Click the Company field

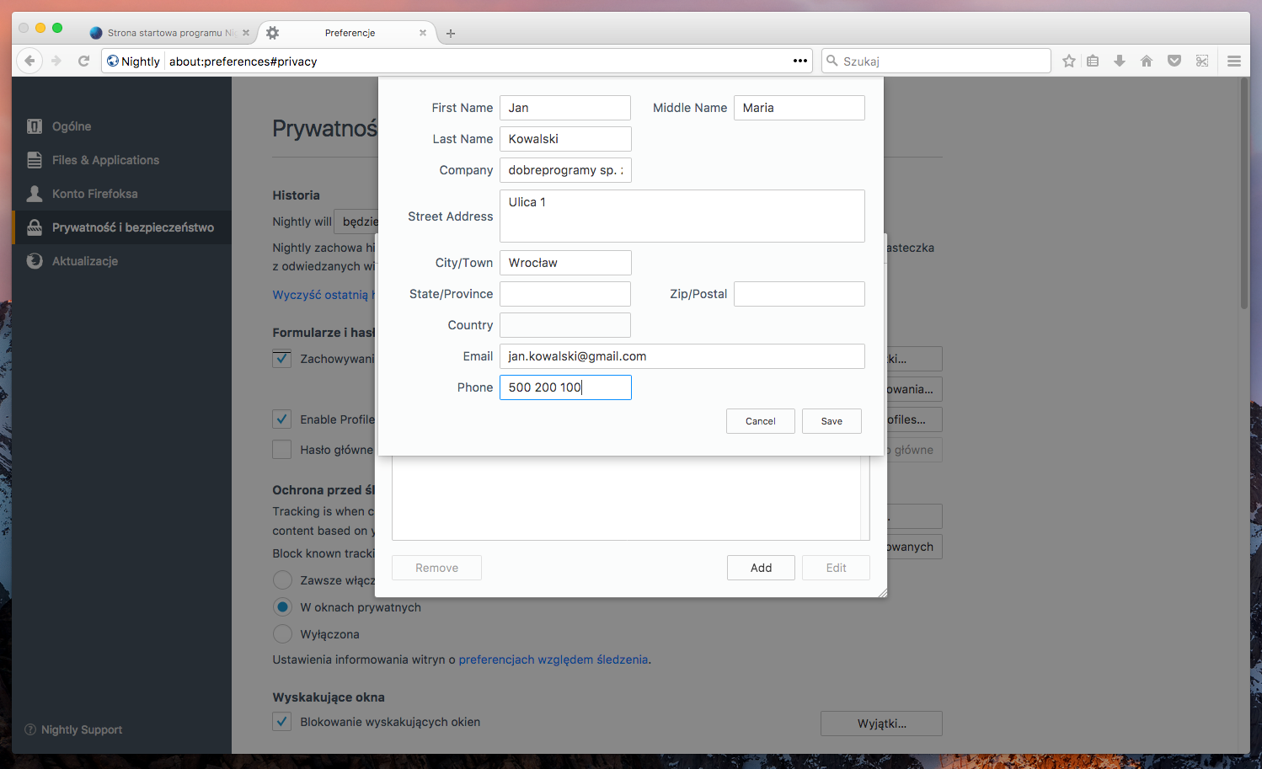[x=565, y=170]
